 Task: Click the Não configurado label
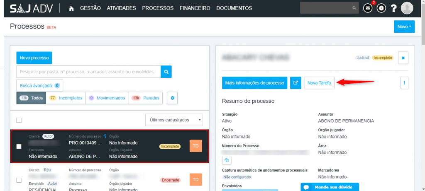237,177
